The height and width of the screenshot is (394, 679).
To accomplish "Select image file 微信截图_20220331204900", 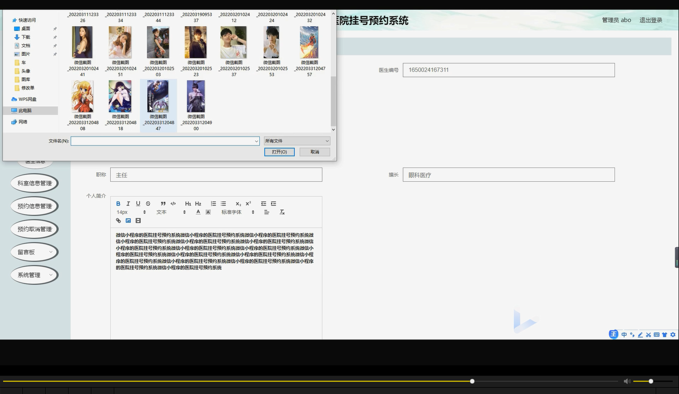I will click(196, 106).
